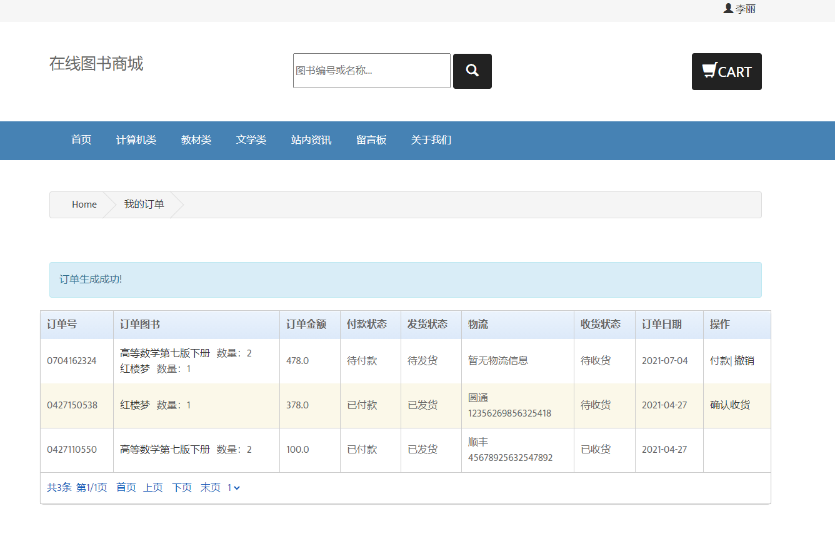This screenshot has width=835, height=541.
Task: Go to 末页 last page link
Action: tap(211, 487)
